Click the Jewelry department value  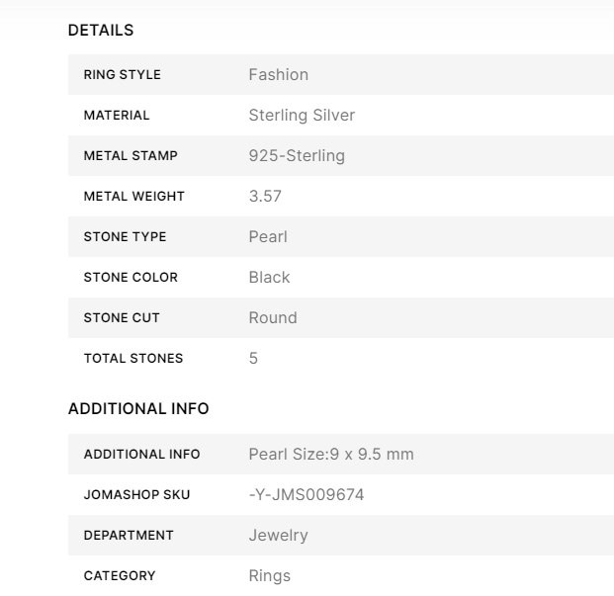click(278, 536)
